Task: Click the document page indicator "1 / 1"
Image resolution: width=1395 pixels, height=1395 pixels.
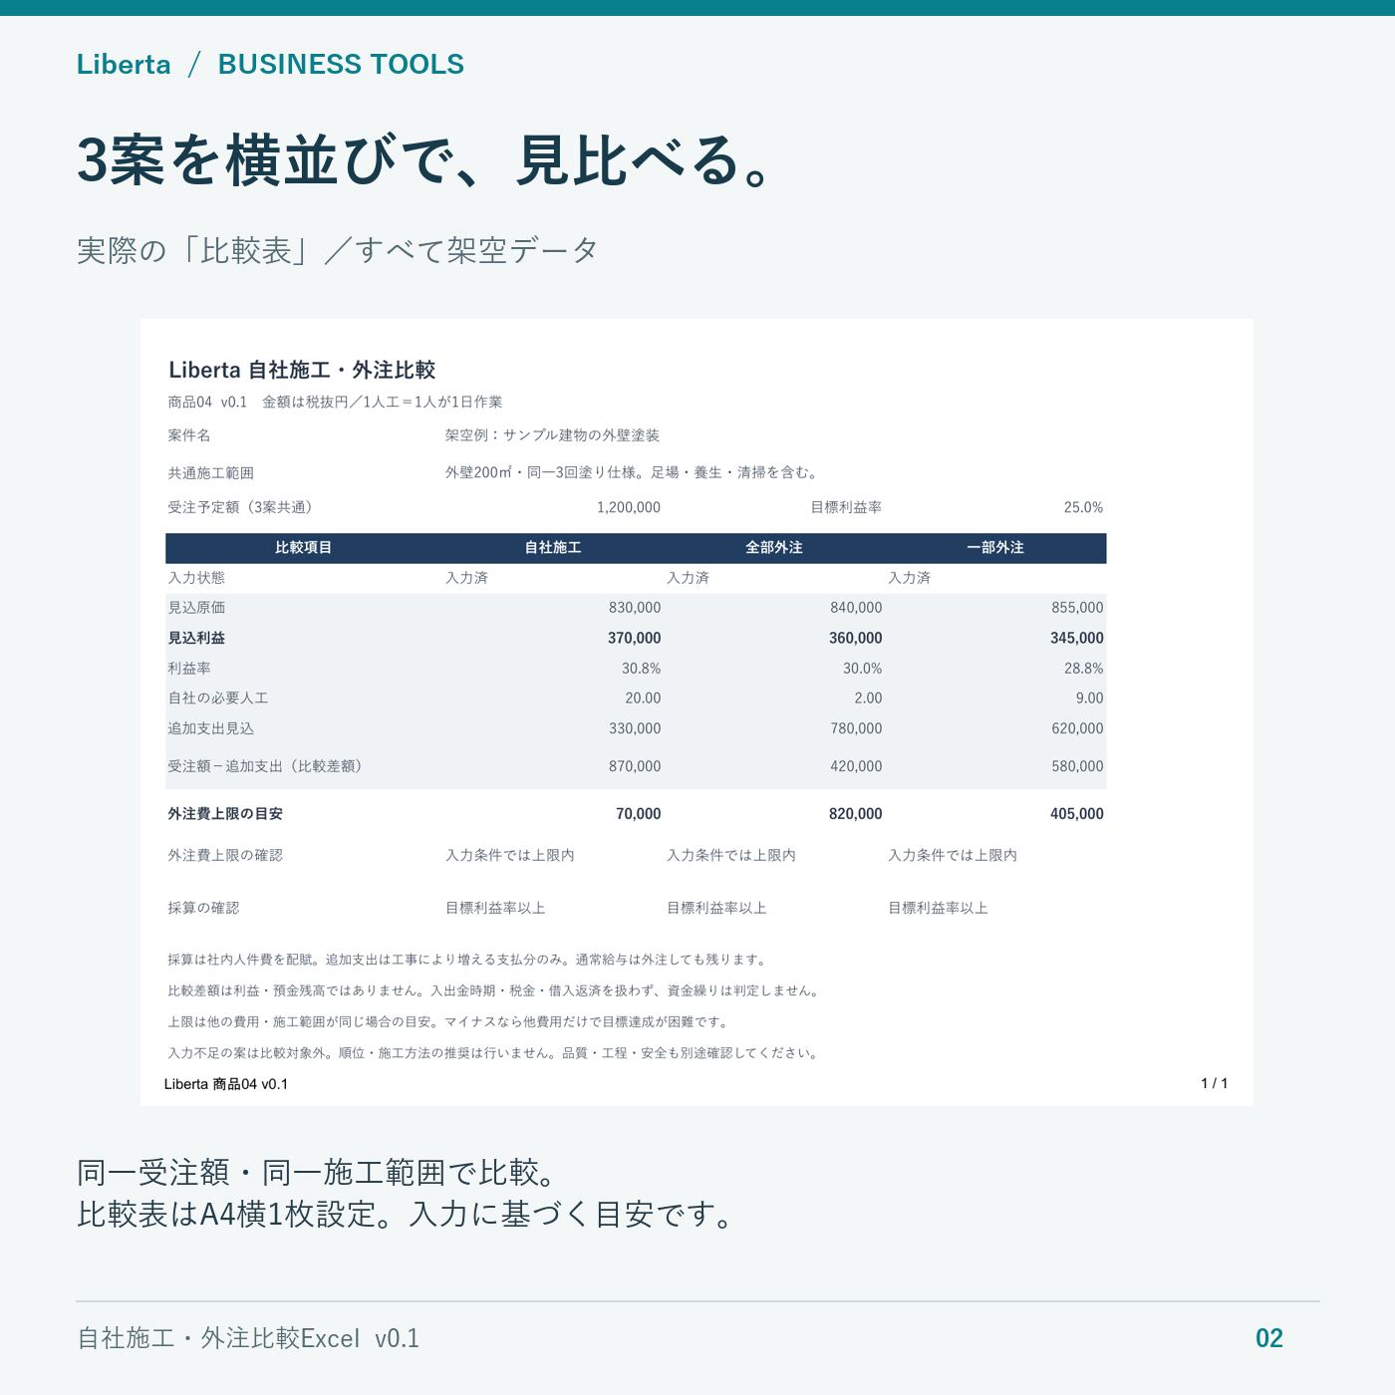Action: pos(1215,1083)
